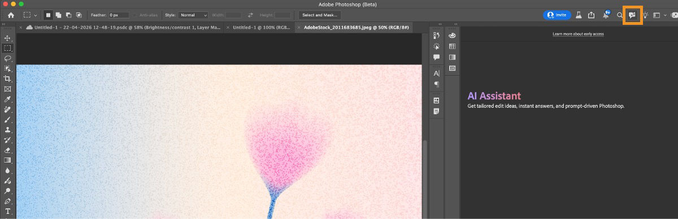Image resolution: width=678 pixels, height=219 pixels.
Task: Choose New selection mode
Action: (49, 15)
